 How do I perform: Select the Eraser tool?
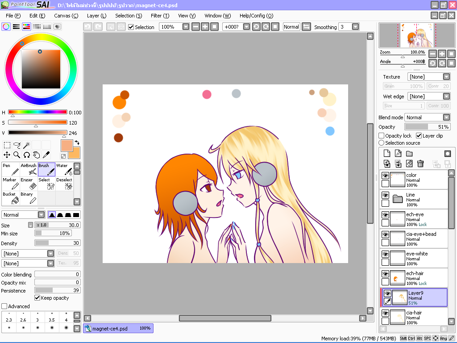click(29, 184)
